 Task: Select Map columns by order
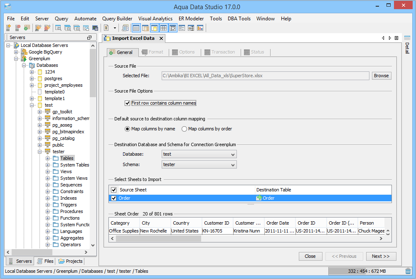pyautogui.click(x=184, y=129)
